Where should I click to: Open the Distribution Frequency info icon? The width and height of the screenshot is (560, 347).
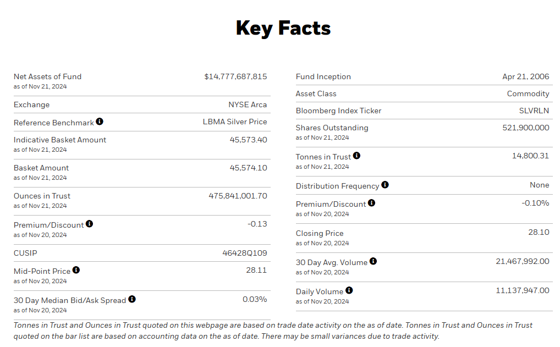385,185
